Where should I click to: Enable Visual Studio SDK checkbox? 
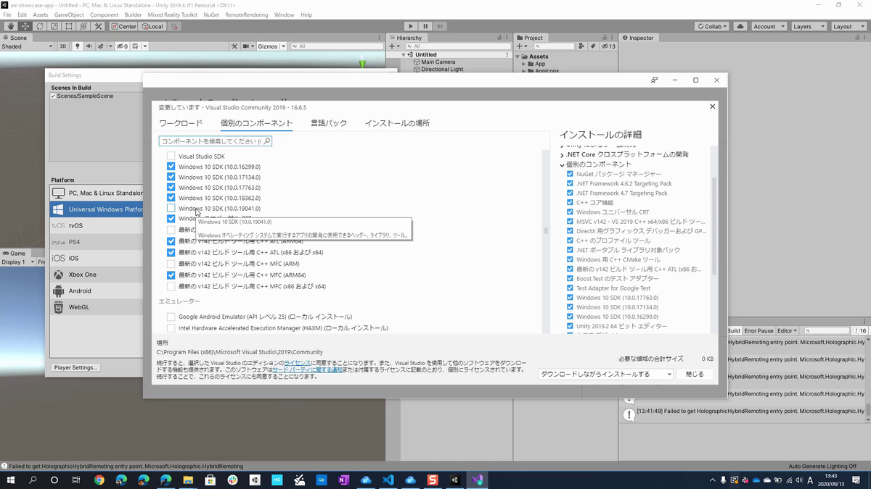click(x=171, y=156)
